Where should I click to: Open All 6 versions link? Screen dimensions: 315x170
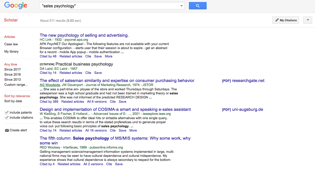pyautogui.click(x=97, y=102)
